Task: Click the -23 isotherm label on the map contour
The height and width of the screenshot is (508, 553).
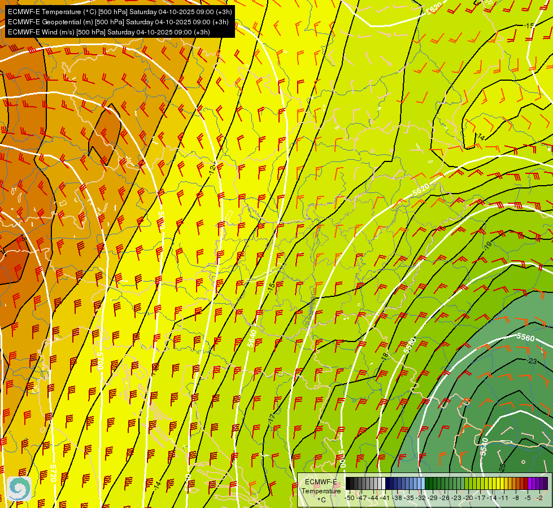Action: (x=532, y=361)
